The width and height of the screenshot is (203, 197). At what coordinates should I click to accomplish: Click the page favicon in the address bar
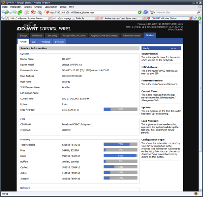[x=47, y=13]
